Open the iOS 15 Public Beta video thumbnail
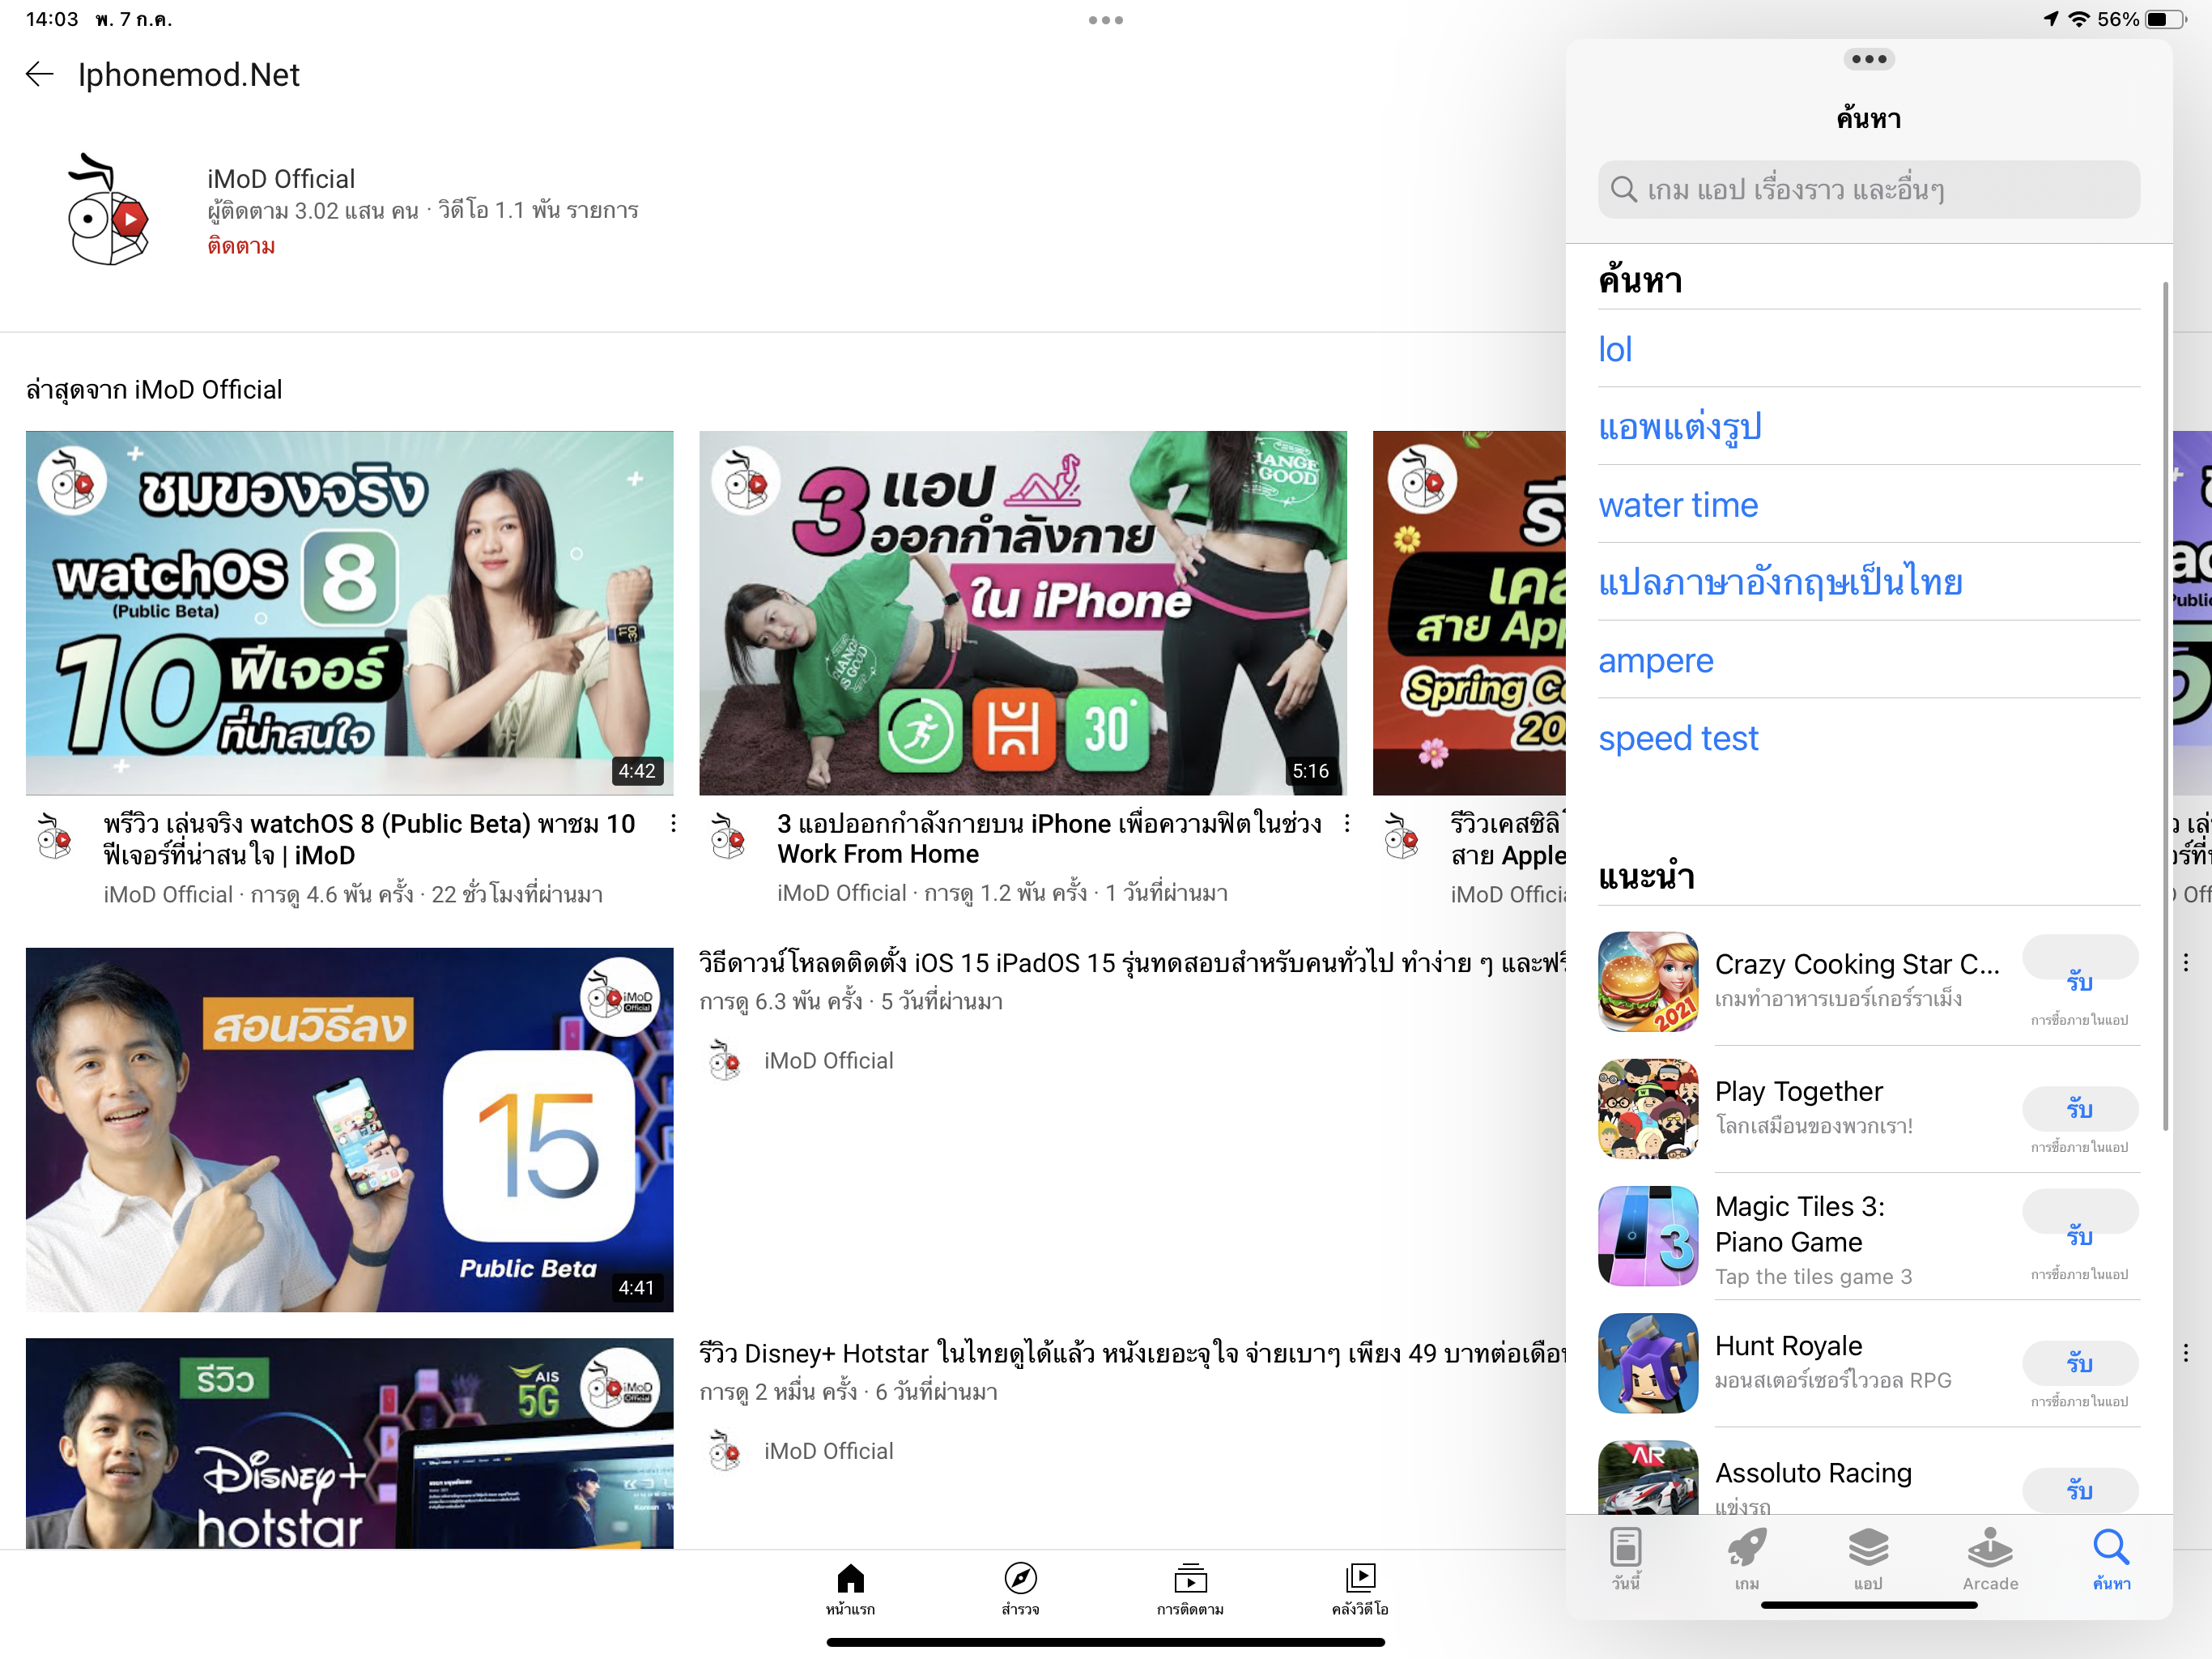The height and width of the screenshot is (1659, 2212). pyautogui.click(x=349, y=1130)
